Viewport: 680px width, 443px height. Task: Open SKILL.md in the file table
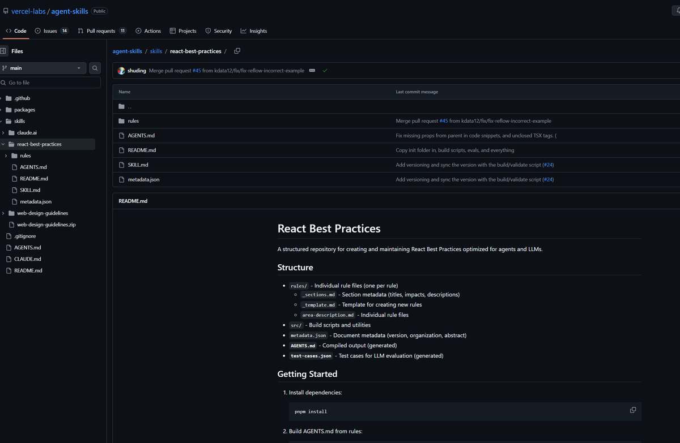(138, 165)
